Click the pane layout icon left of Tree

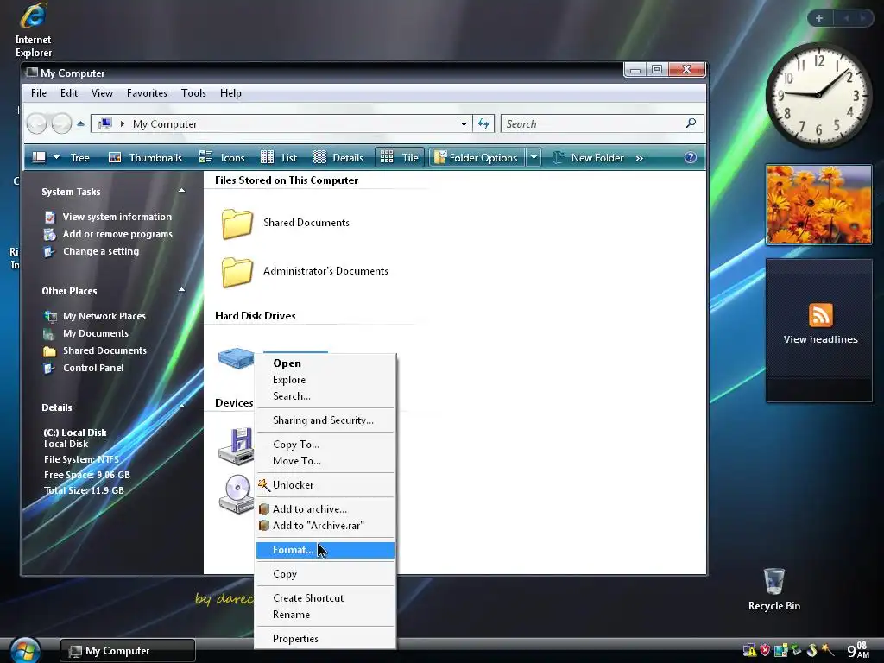coord(39,158)
